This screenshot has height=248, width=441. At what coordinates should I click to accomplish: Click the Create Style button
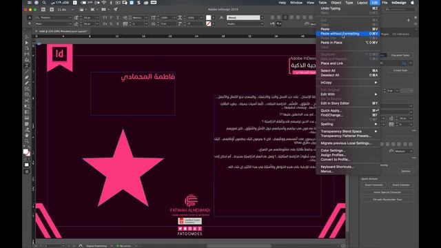point(400,70)
